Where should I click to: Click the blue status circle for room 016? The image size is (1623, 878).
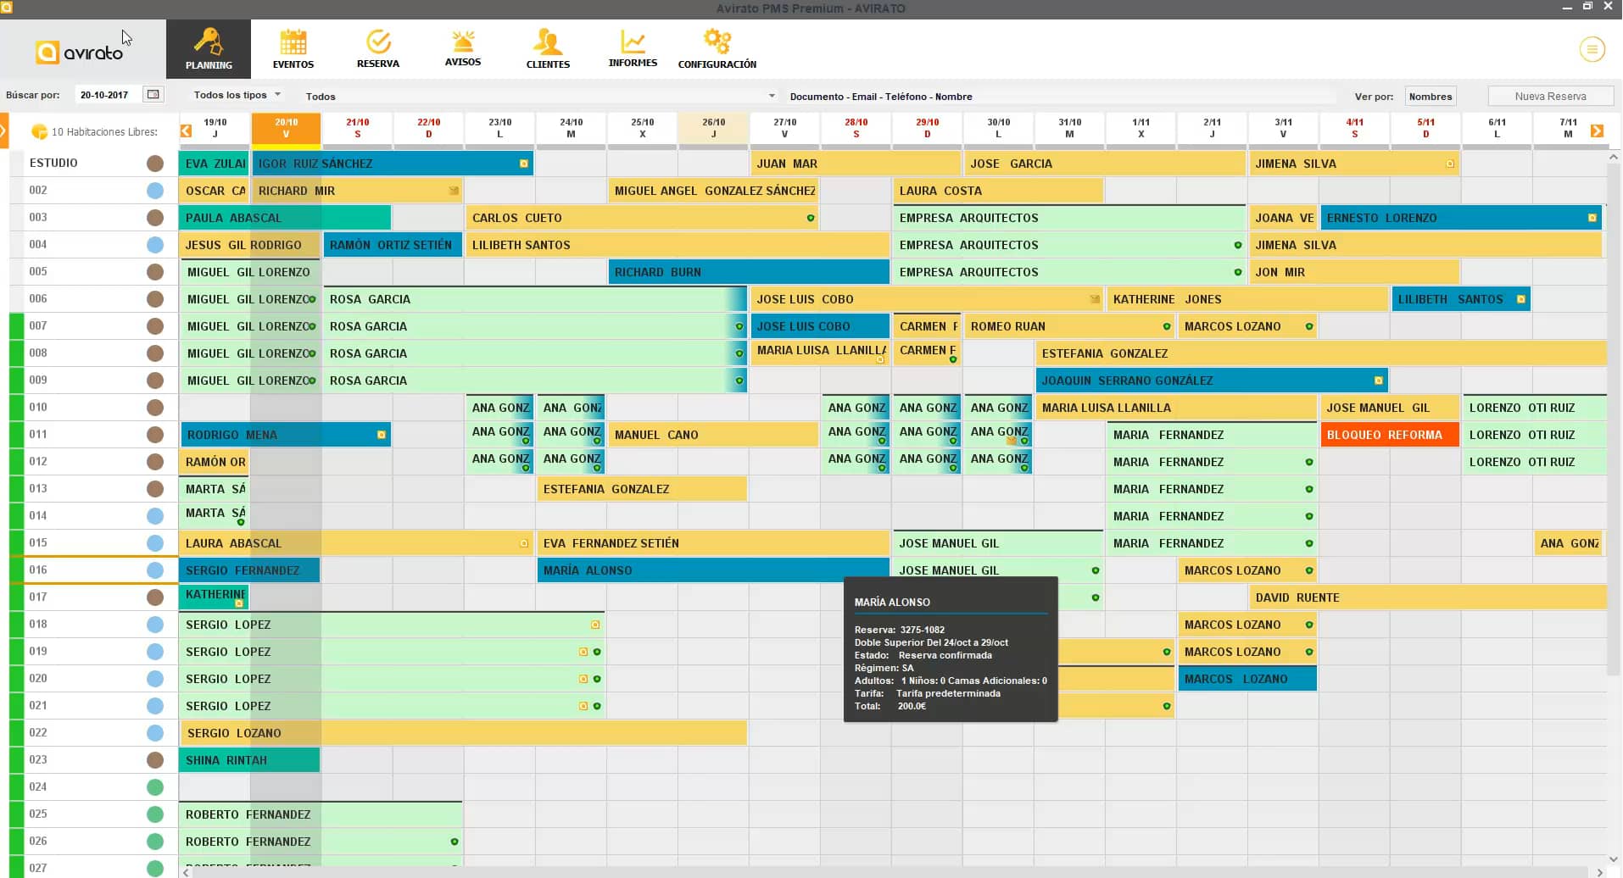[x=155, y=570]
